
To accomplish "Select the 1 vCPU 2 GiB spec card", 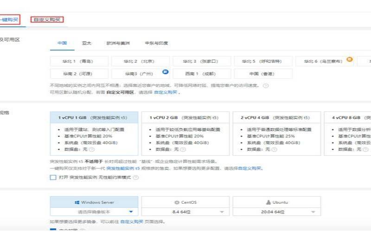I will 185,134.
